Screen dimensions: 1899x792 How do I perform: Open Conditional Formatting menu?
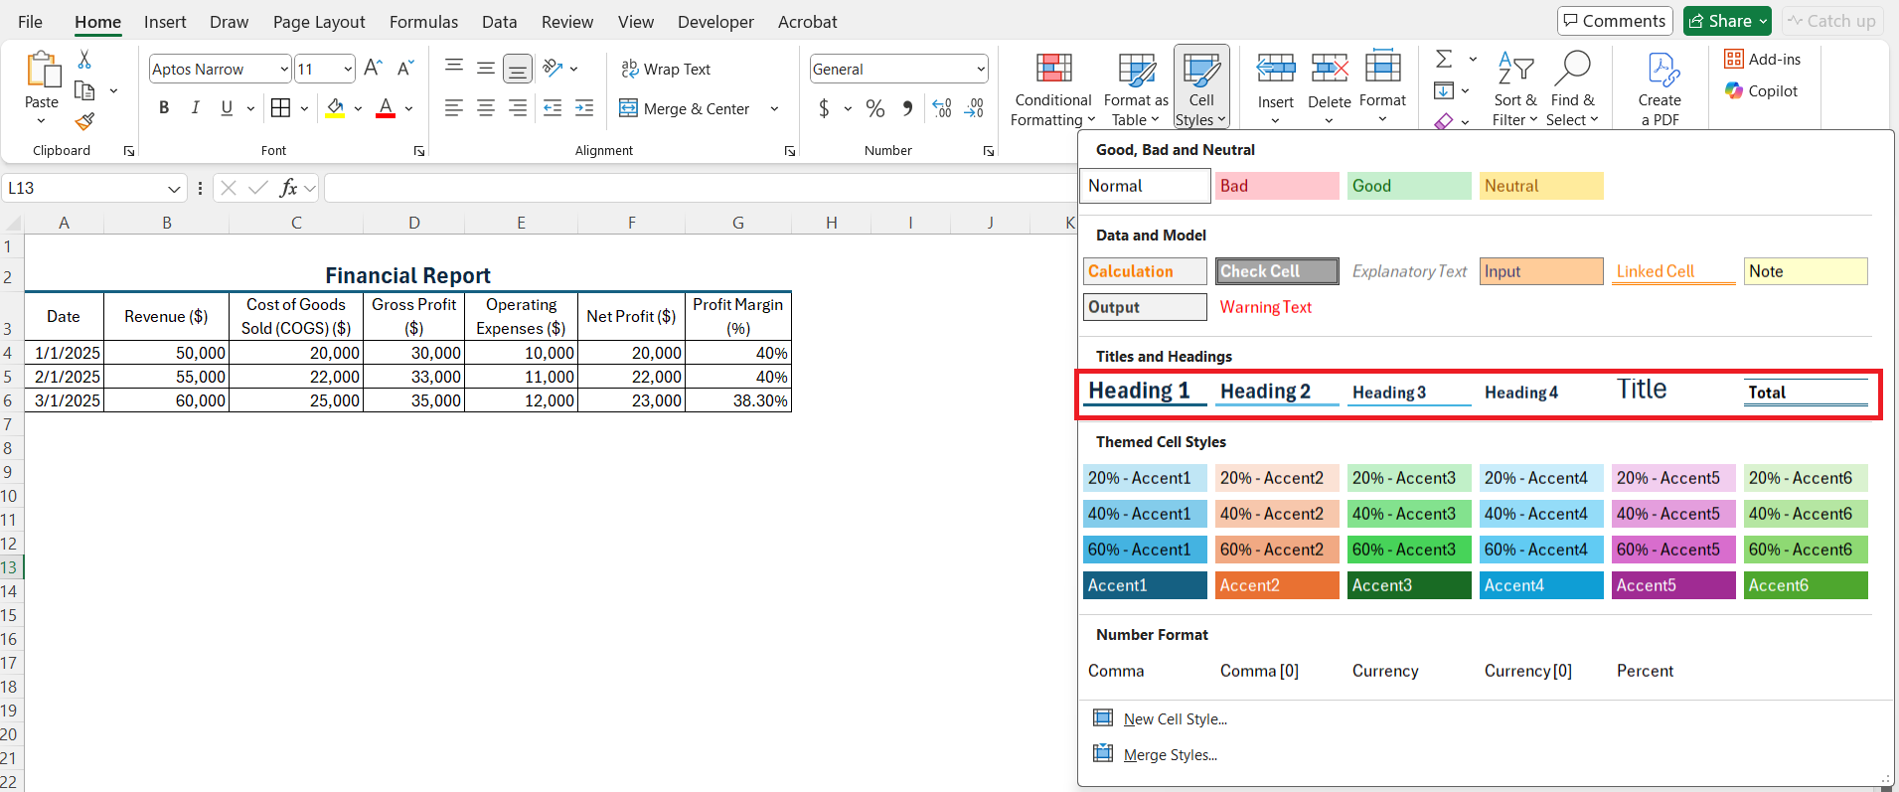[1053, 89]
